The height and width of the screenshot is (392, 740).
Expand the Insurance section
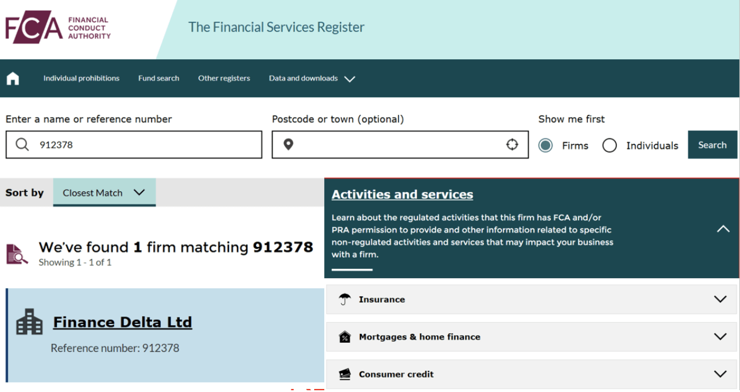[720, 299]
